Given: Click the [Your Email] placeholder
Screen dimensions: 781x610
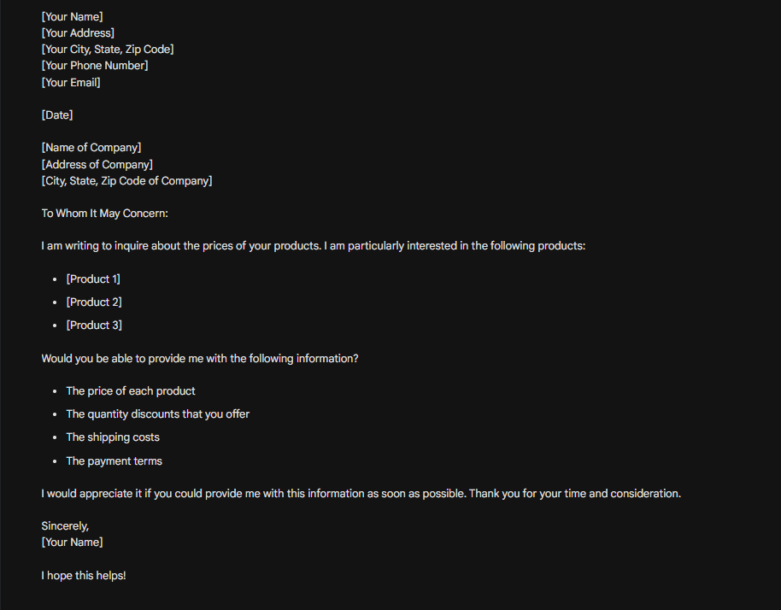Looking at the screenshot, I should 71,83.
